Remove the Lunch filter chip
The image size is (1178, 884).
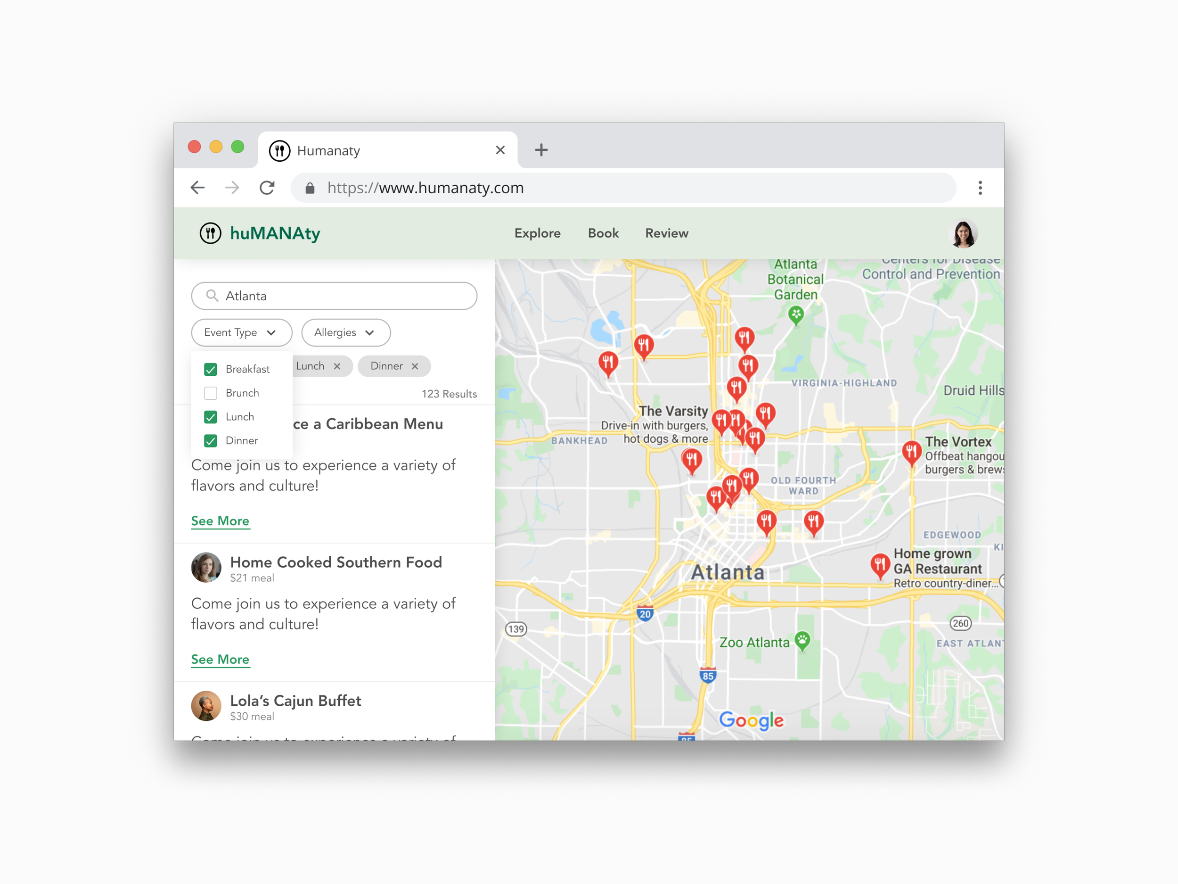(x=337, y=366)
